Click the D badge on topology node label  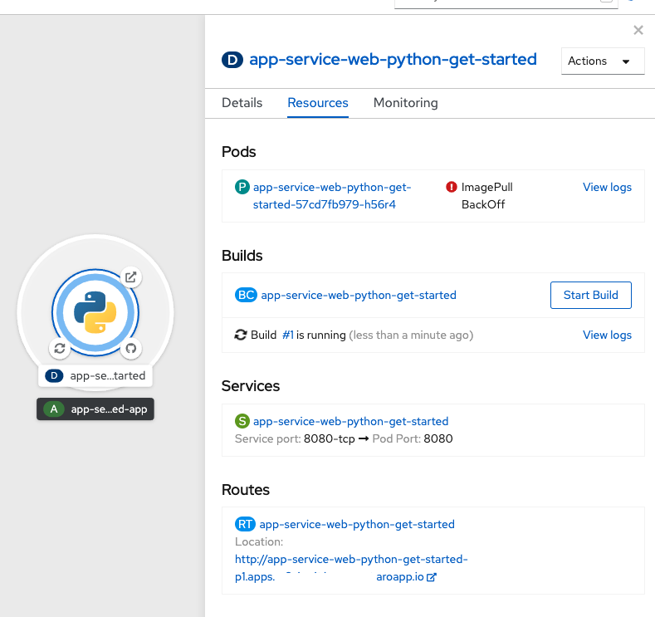click(54, 375)
